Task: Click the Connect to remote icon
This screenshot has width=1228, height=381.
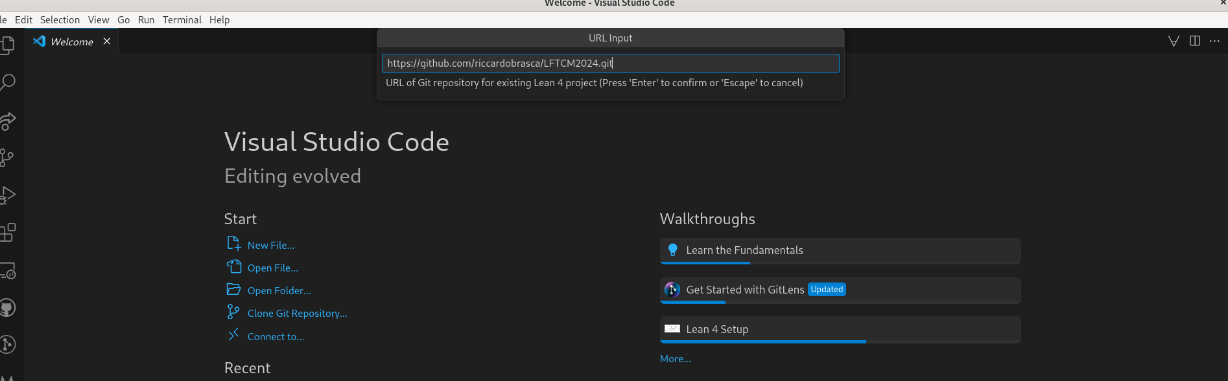Action: pyautogui.click(x=233, y=334)
